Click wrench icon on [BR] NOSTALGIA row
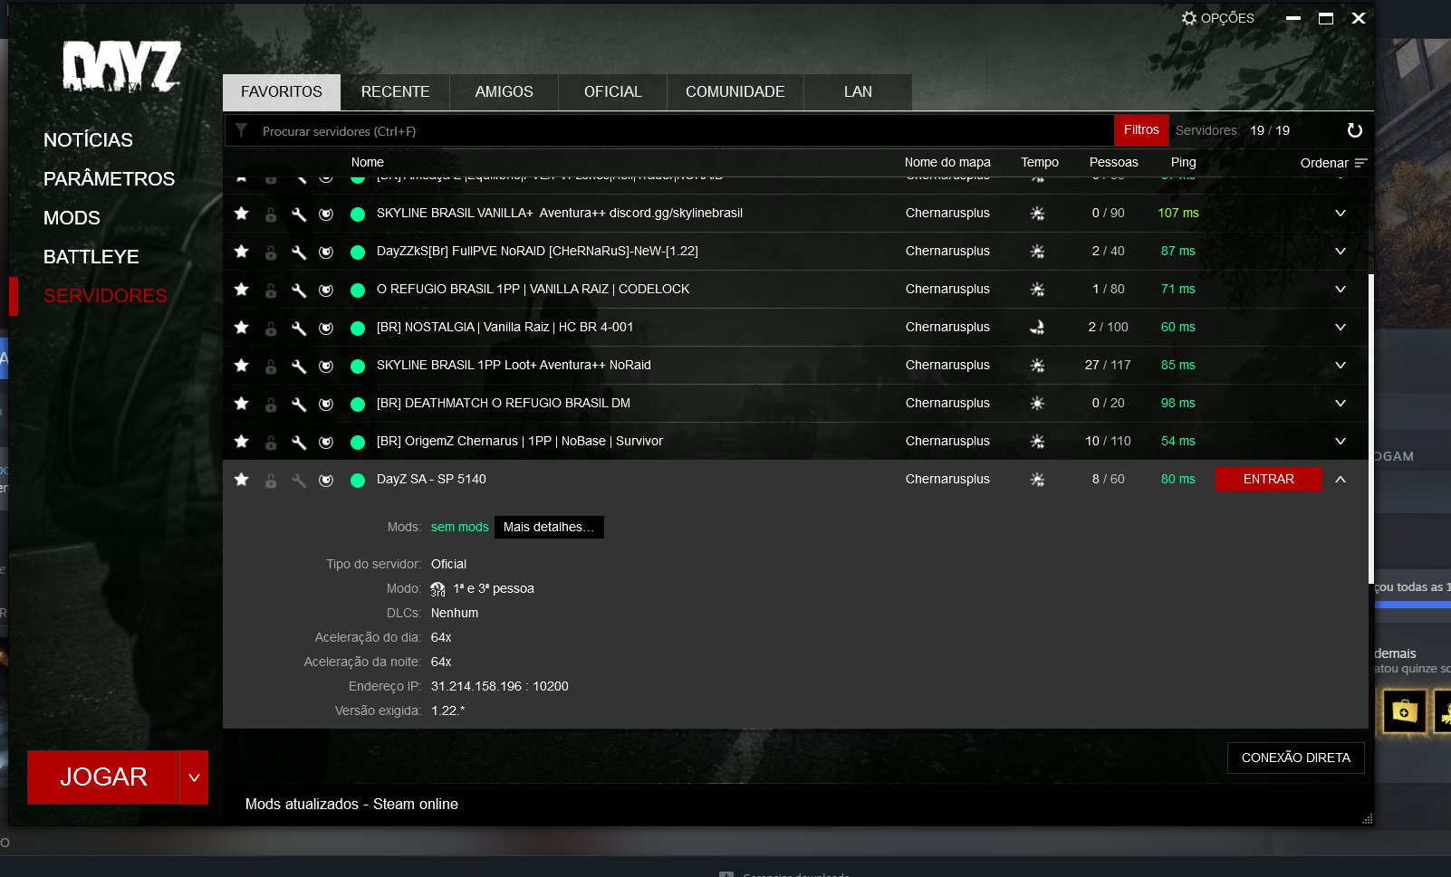The height and width of the screenshot is (877, 1451). [299, 329]
